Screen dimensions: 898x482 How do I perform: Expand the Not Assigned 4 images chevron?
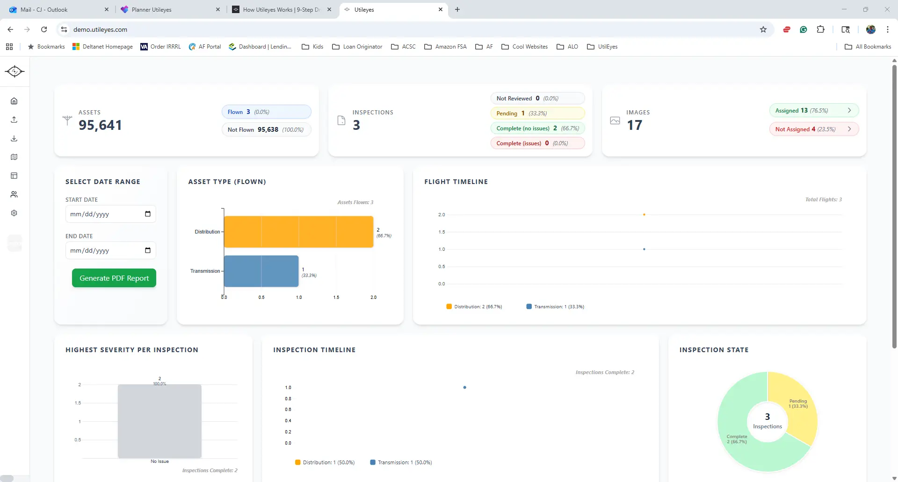pyautogui.click(x=849, y=129)
